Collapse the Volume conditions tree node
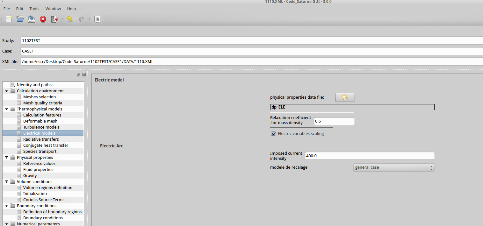 pyautogui.click(x=7, y=182)
